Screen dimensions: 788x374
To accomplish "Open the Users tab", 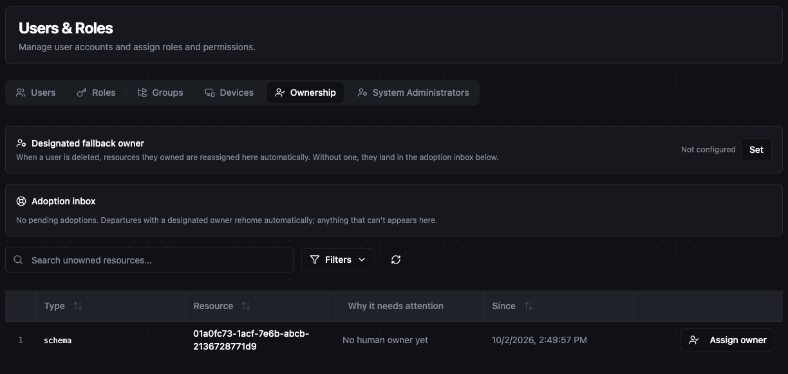I will click(x=36, y=93).
